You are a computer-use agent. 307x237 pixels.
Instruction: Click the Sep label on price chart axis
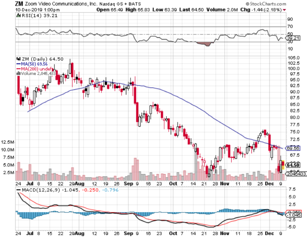point(128,183)
